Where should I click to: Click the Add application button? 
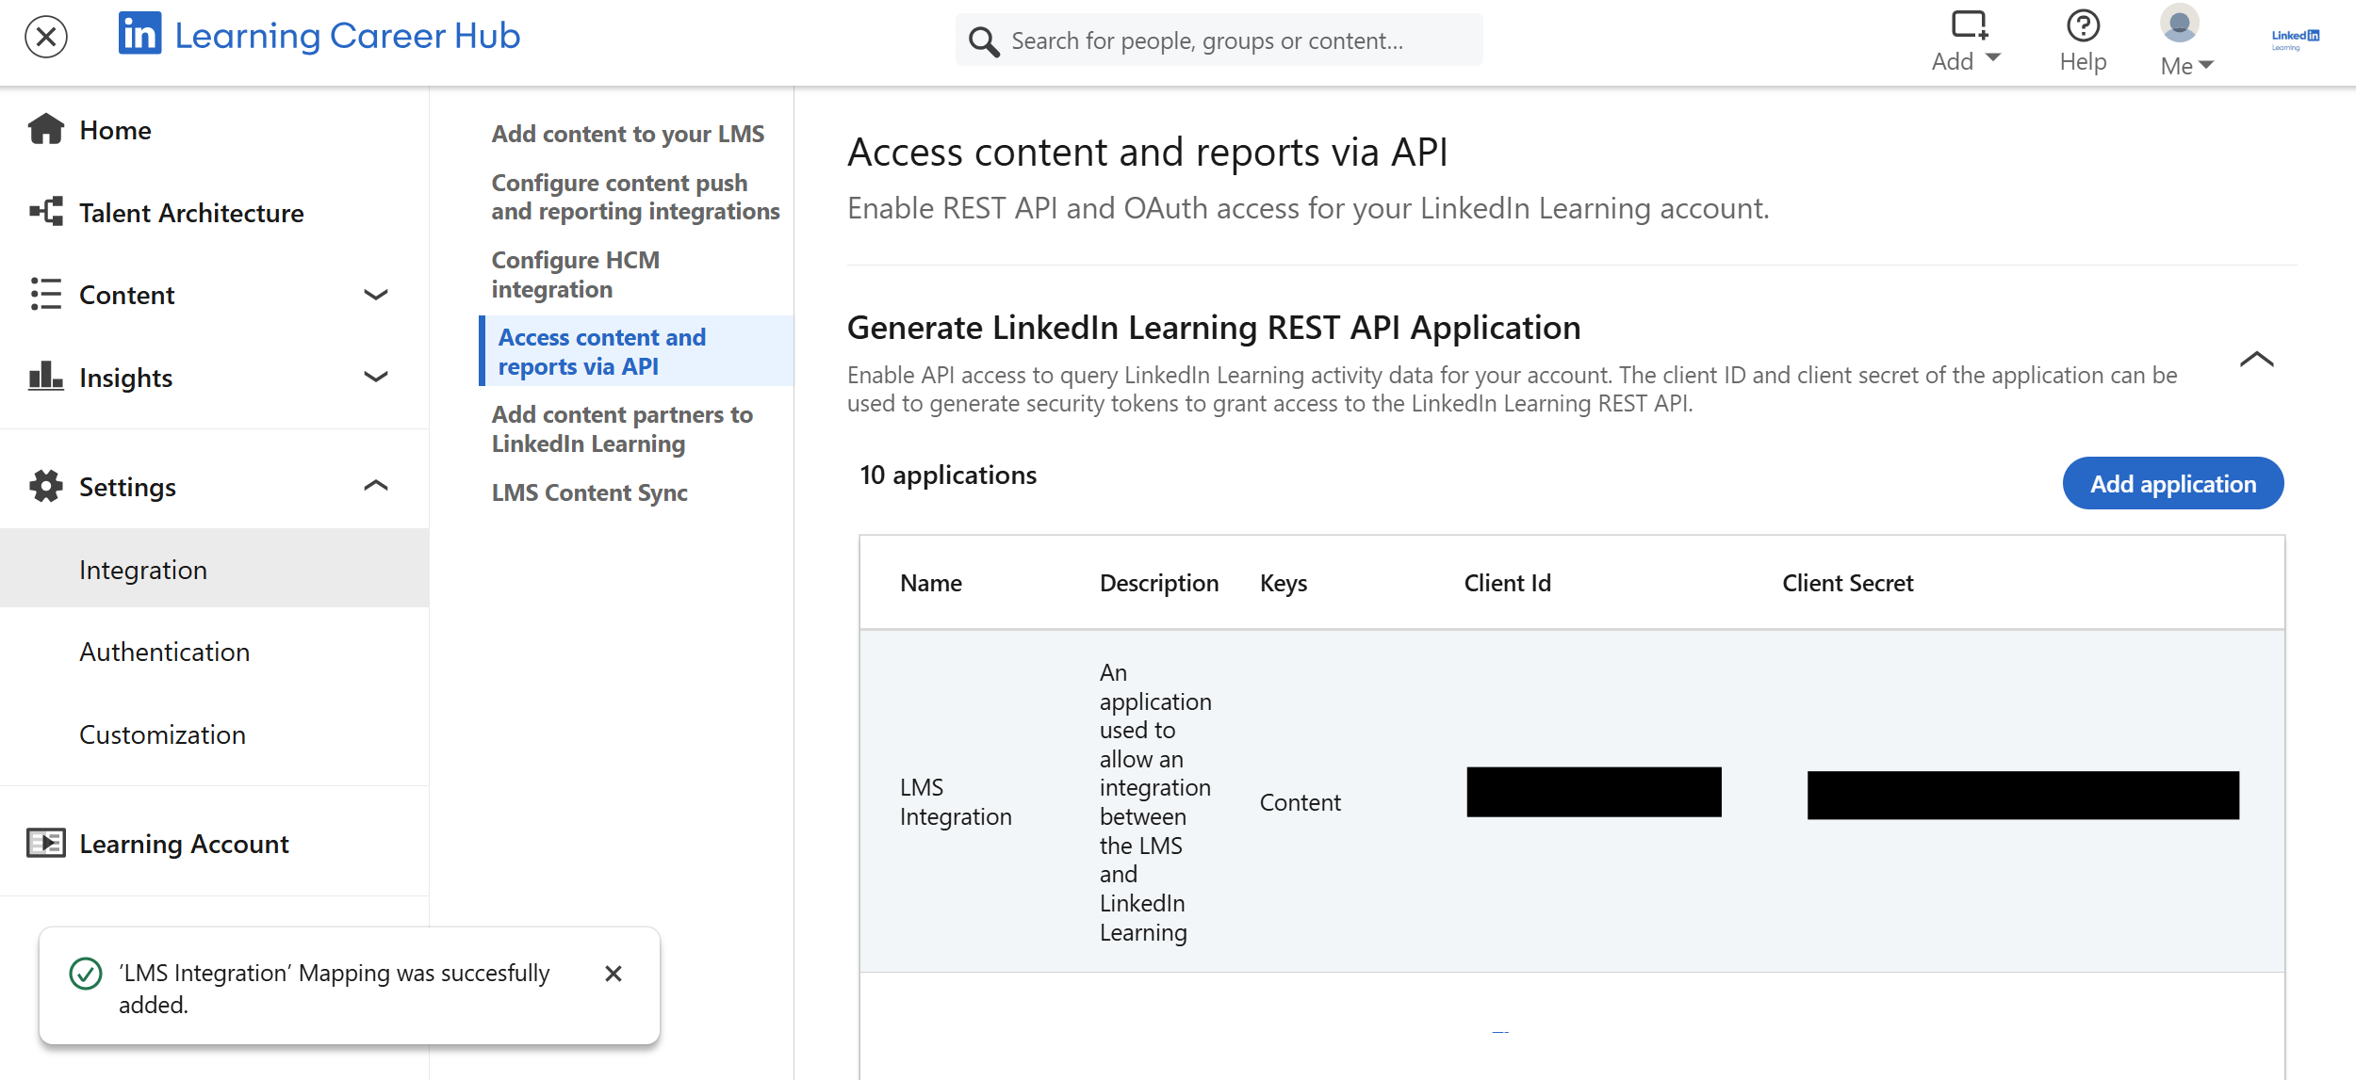[x=2173, y=484]
